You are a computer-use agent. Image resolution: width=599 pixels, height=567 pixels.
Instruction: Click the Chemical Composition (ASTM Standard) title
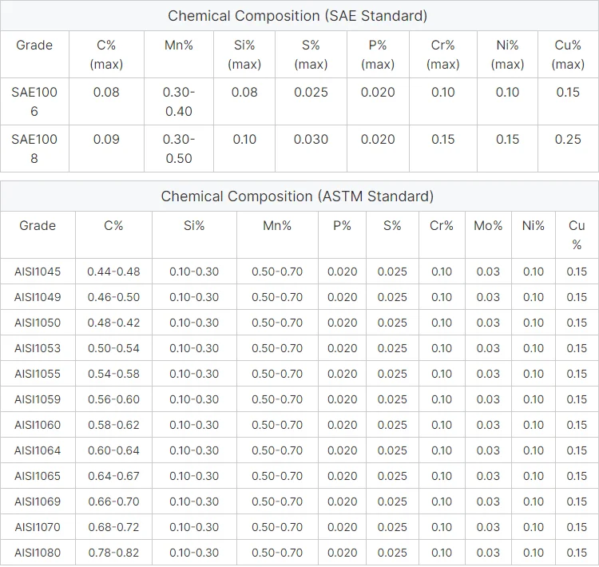pos(297,196)
